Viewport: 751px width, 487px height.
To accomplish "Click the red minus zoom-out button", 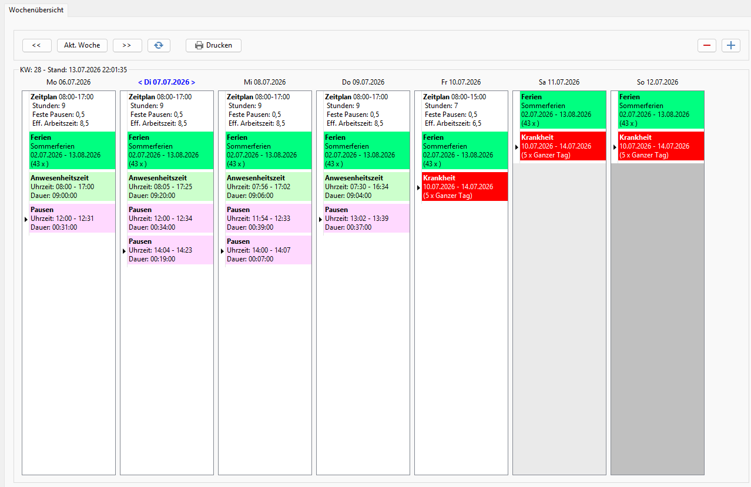I will click(x=707, y=45).
